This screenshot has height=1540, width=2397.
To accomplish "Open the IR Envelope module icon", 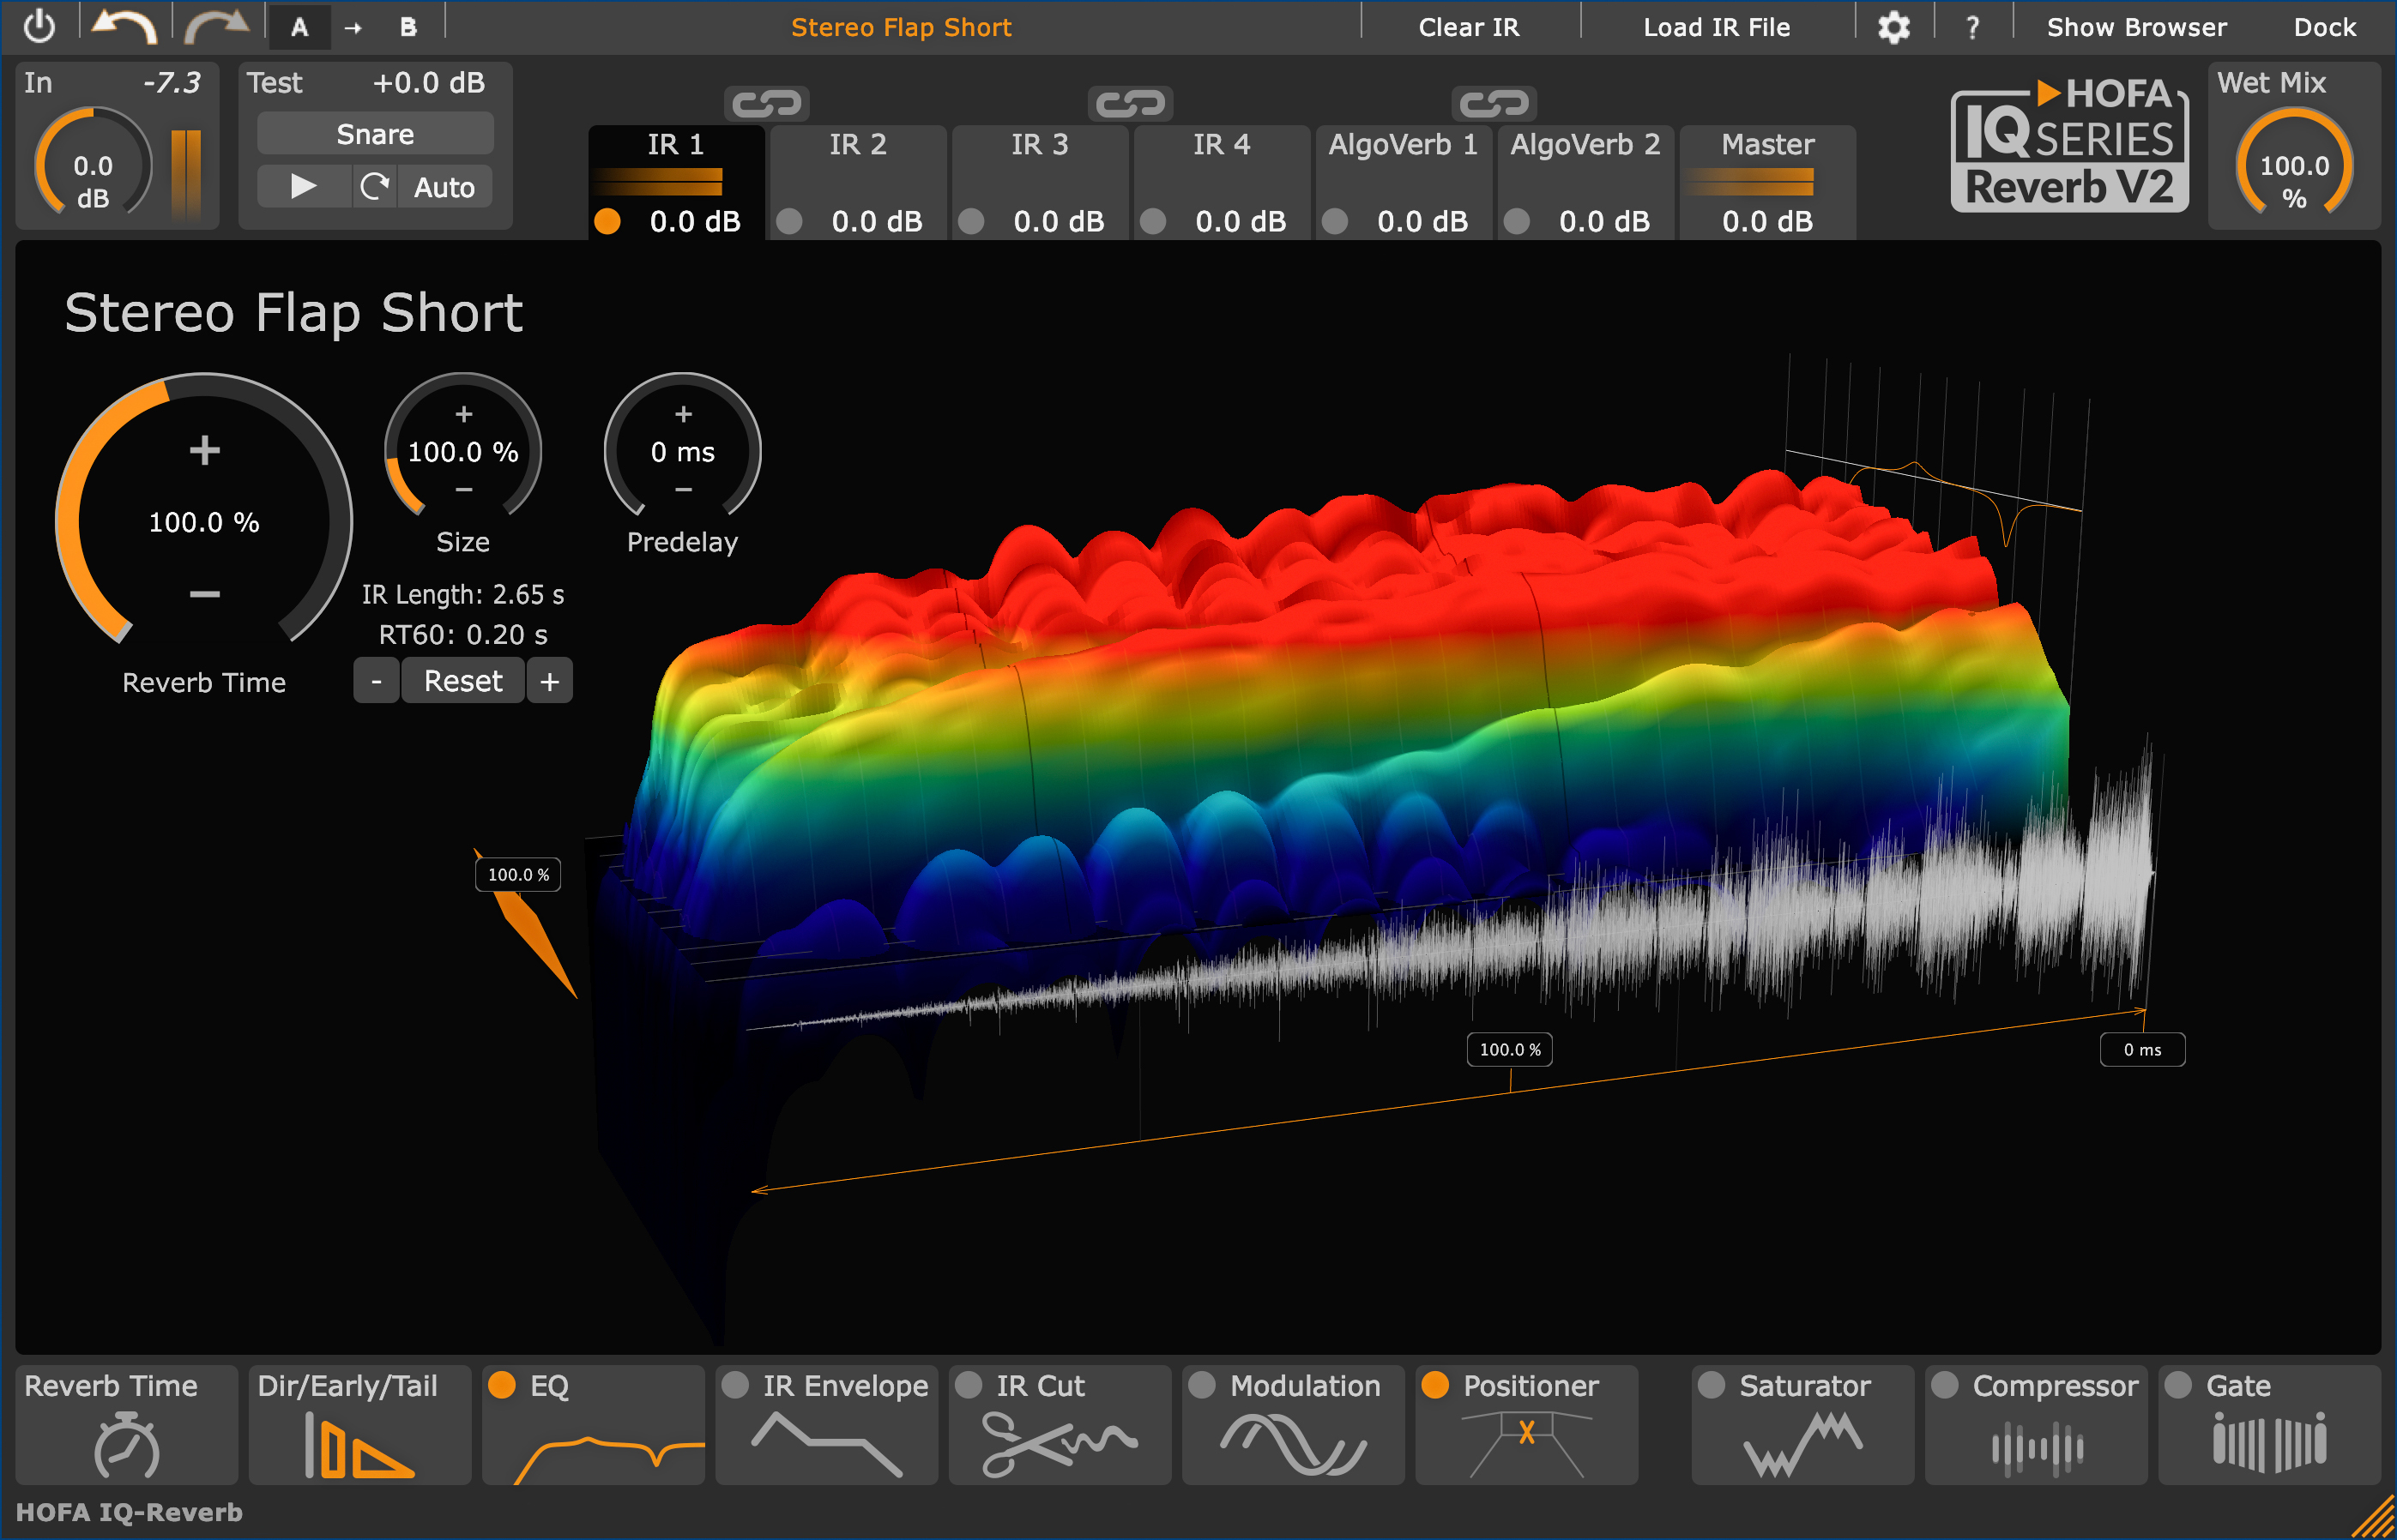I will click(826, 1444).
